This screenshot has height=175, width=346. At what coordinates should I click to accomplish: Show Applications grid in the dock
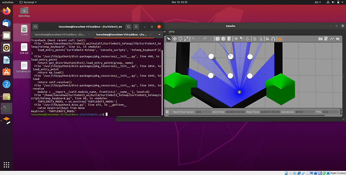coord(6,165)
